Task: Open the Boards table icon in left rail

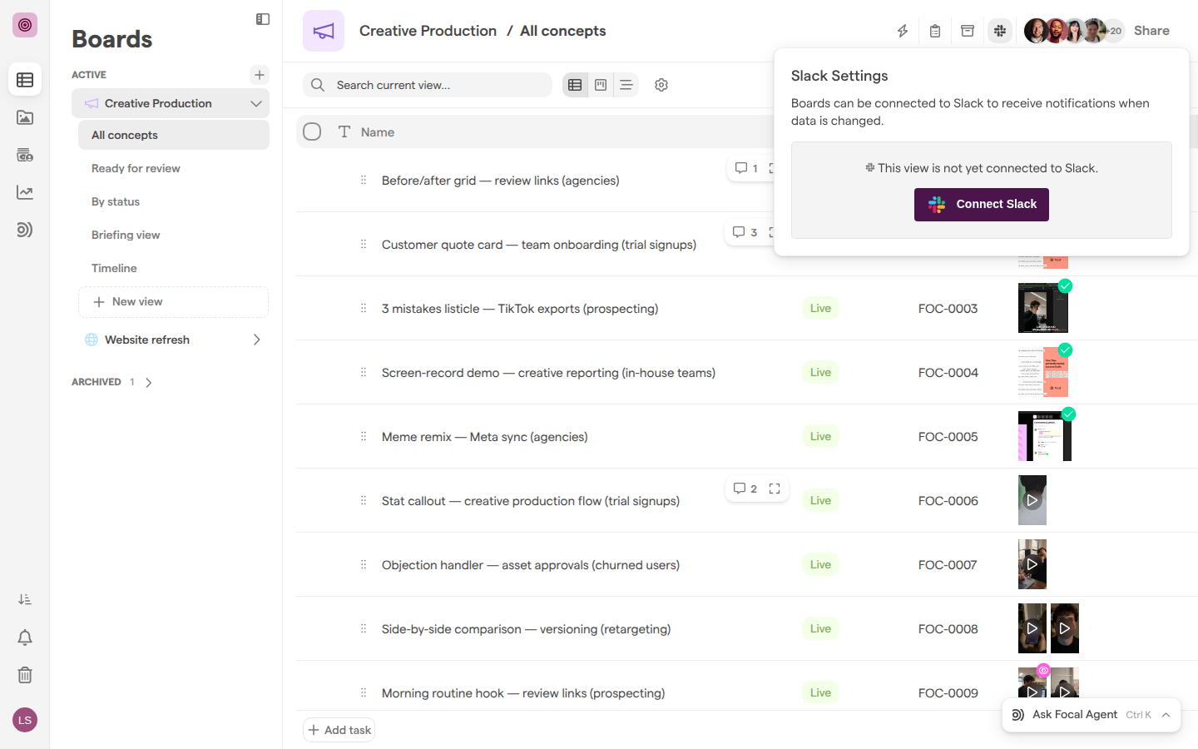Action: 25,80
